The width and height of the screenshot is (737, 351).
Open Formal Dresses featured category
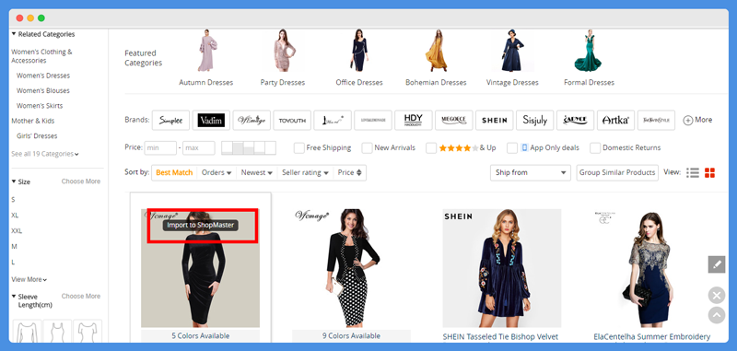click(589, 57)
